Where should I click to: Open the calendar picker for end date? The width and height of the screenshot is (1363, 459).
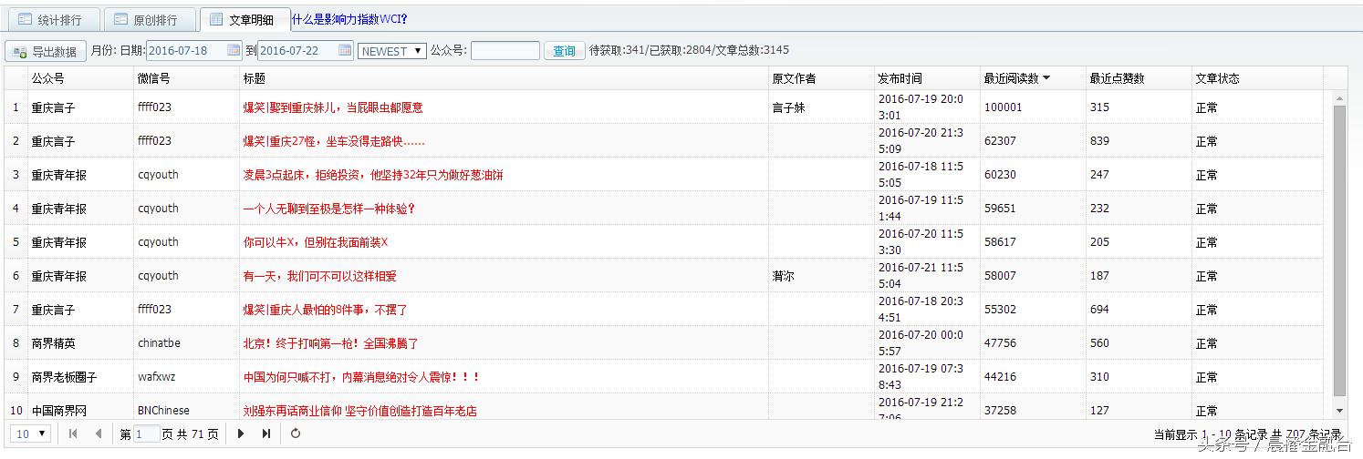pyautogui.click(x=345, y=50)
